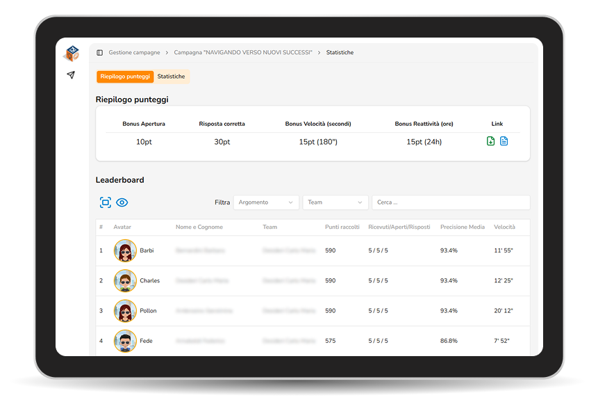Click the 15pt (24h) reactivity bonus value
598x409 pixels.
pyautogui.click(x=424, y=142)
